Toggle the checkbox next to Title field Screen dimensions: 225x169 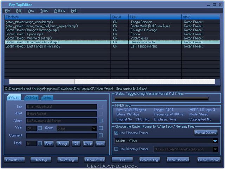(x=101, y=107)
